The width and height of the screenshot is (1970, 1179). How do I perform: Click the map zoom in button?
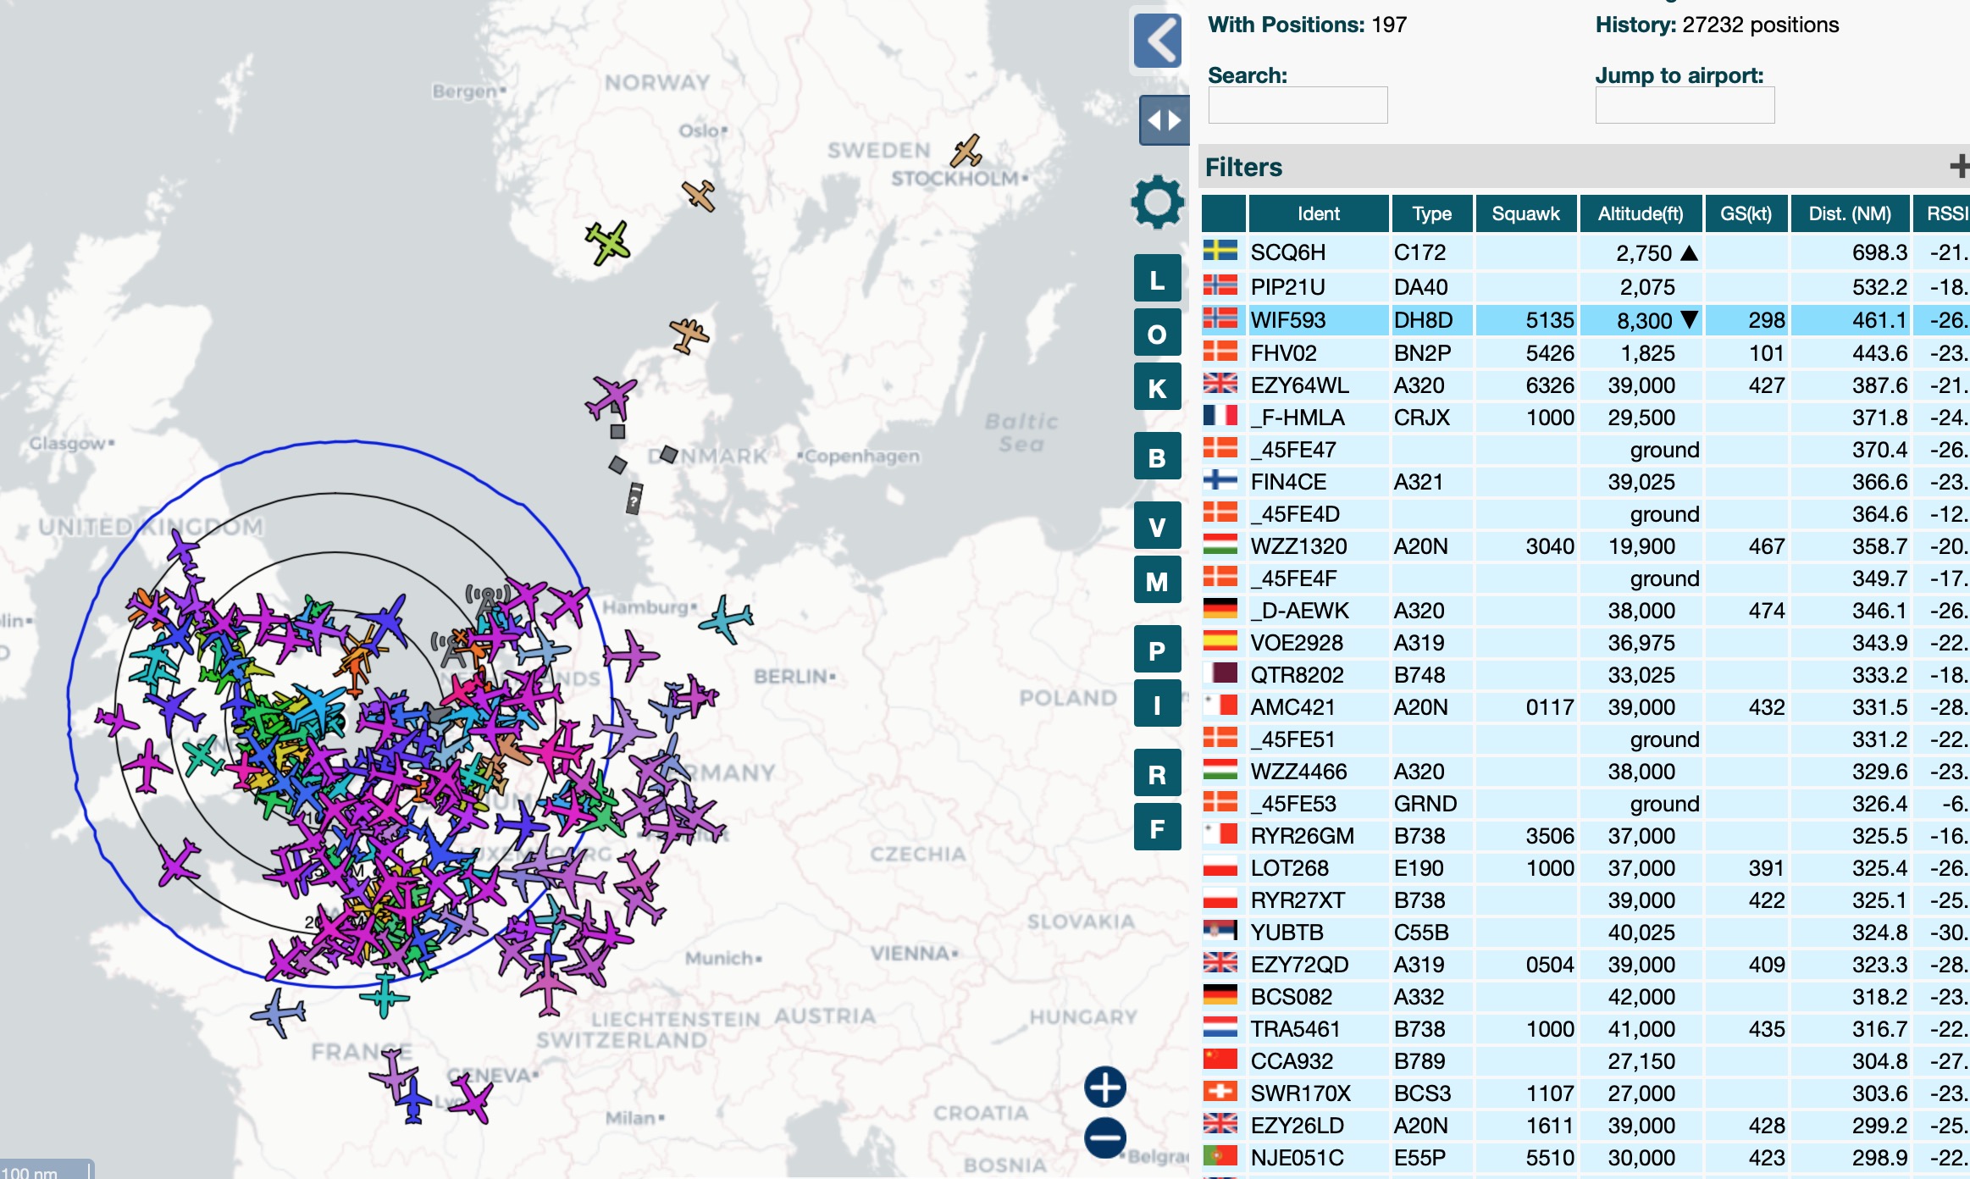click(1105, 1087)
